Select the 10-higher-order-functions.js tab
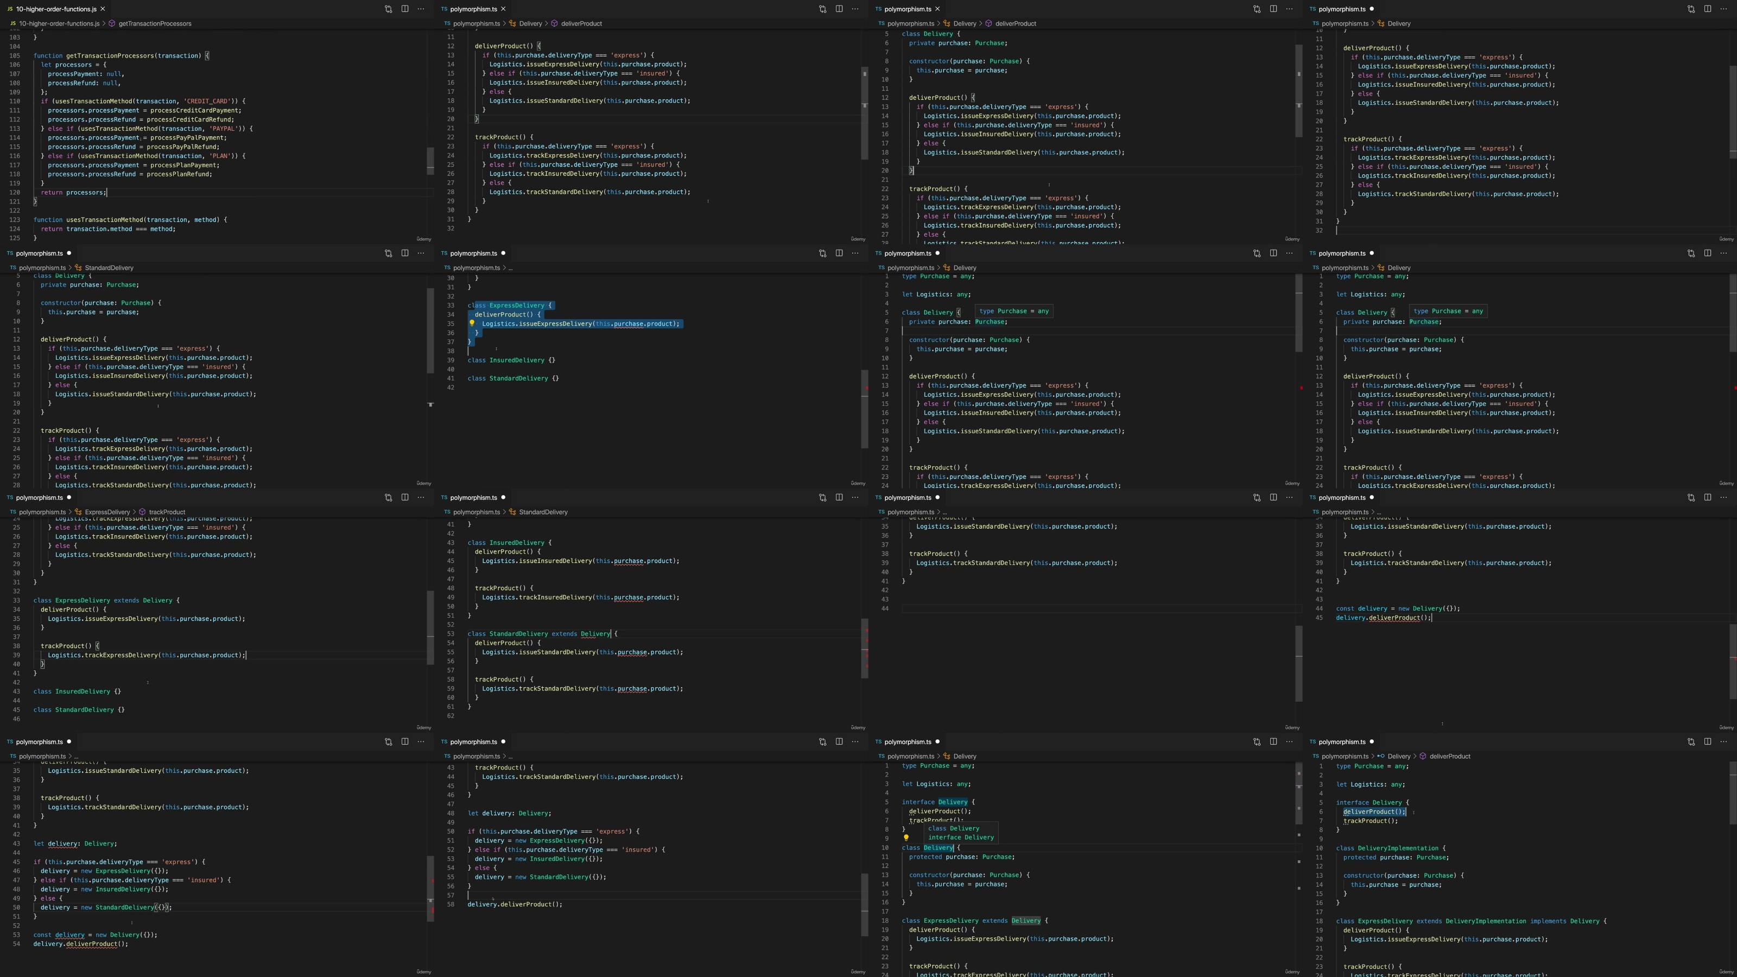This screenshot has width=1737, height=977. click(x=55, y=9)
